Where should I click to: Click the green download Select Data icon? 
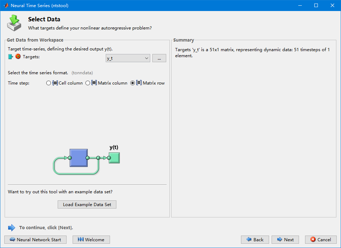14,23
